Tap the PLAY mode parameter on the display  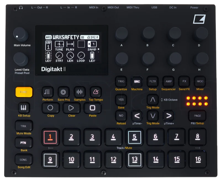[70, 46]
